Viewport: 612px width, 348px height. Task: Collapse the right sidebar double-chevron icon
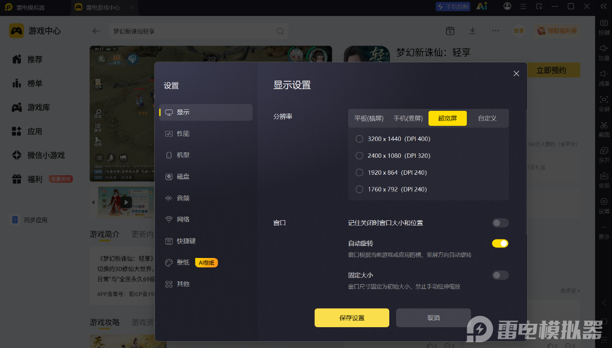603,6
